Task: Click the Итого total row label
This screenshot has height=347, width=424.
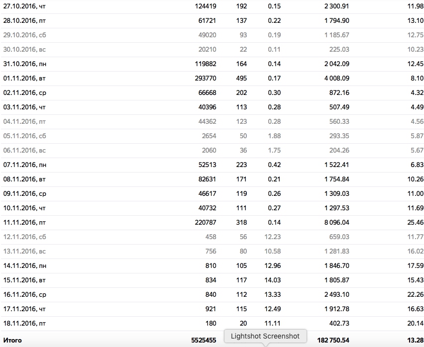Action: pyautogui.click(x=12, y=340)
